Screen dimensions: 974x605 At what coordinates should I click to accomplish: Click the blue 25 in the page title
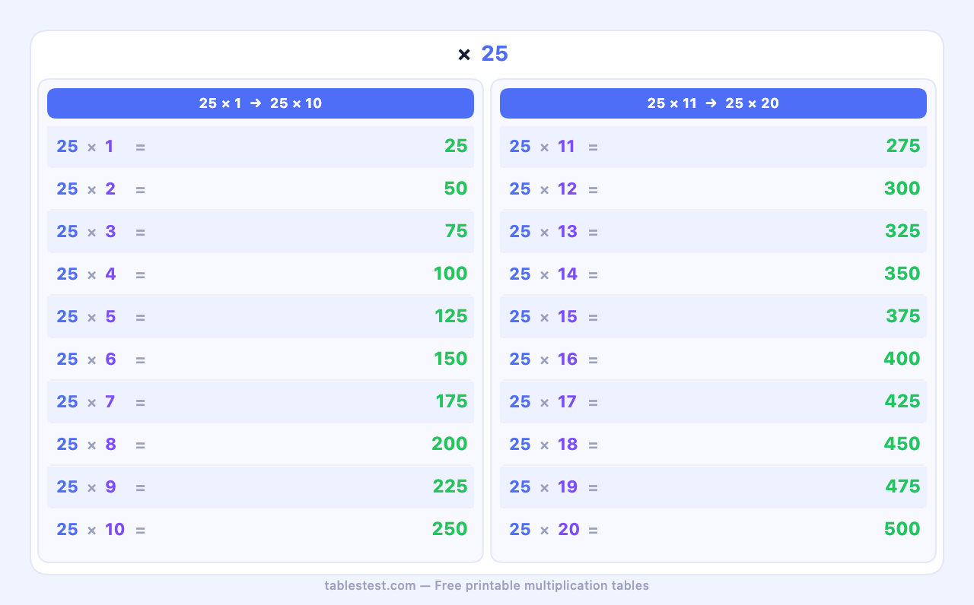pos(495,54)
